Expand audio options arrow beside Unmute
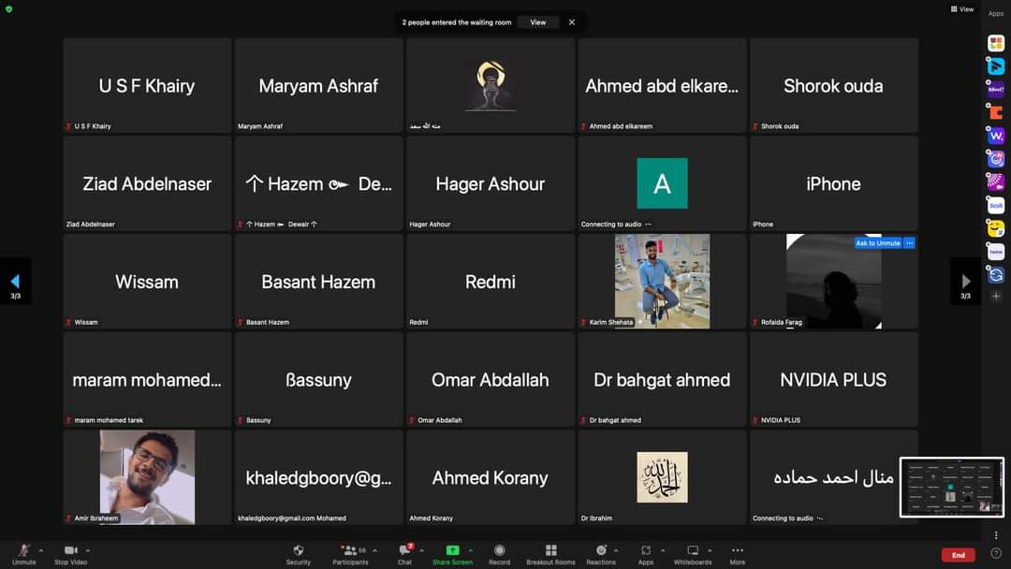 click(41, 549)
